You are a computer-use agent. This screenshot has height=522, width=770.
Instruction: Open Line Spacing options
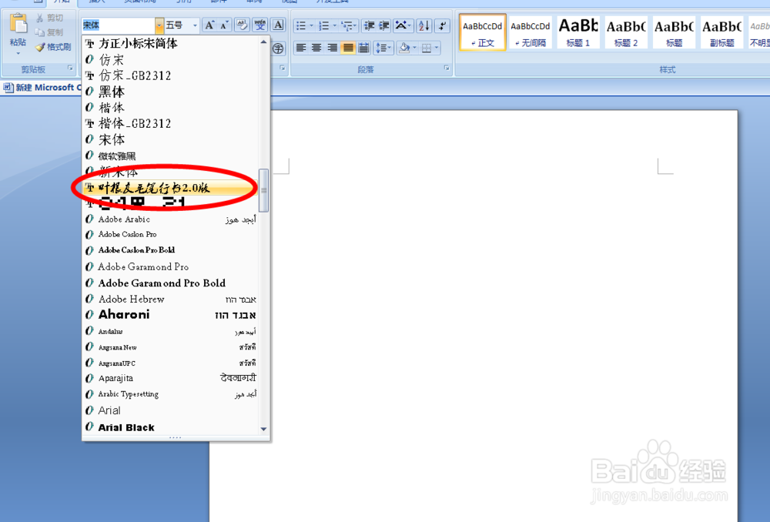pos(383,48)
